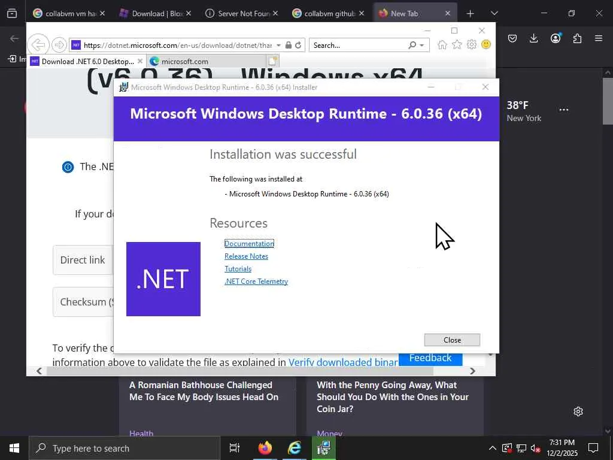
Task: Open the network tray icon
Action: [521, 448]
